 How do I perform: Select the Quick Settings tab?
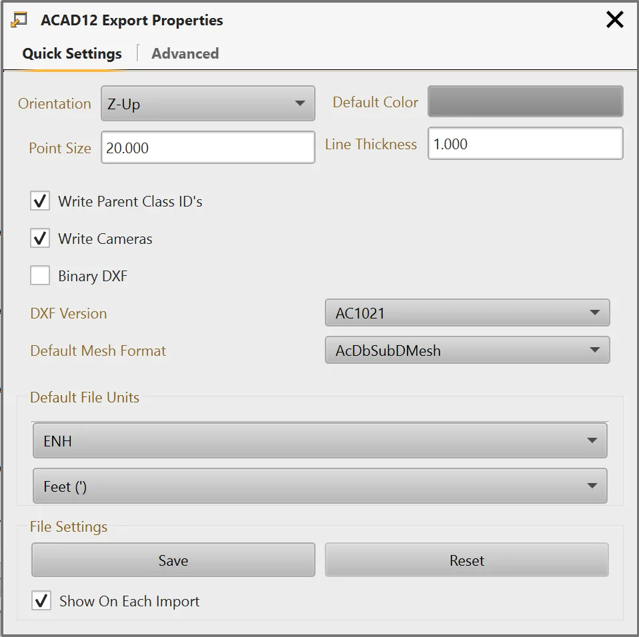pos(72,53)
